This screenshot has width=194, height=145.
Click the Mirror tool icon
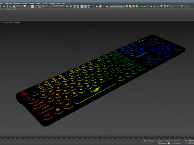tap(67, 6)
